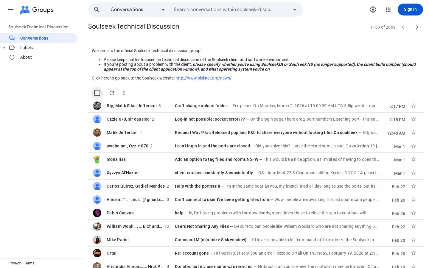Click mona lisa's avatar
This screenshot has width=429, height=268.
[x=97, y=159]
